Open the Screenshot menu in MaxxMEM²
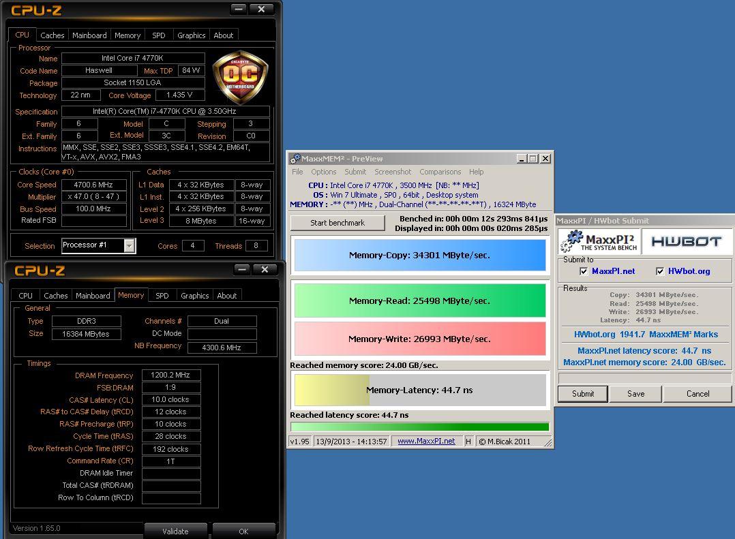 pos(392,172)
